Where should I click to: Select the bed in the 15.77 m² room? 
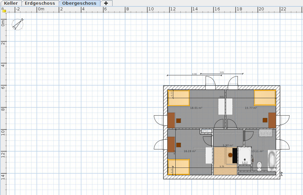point(265,98)
